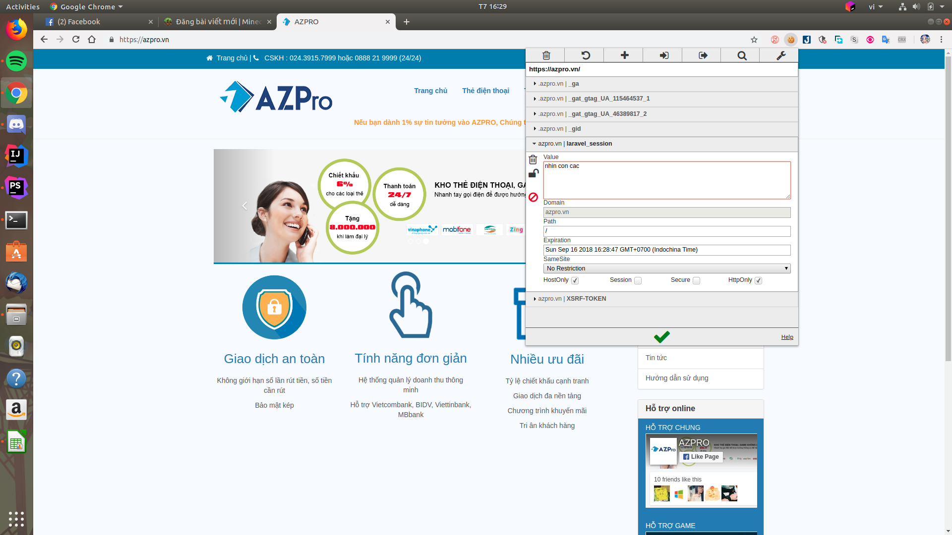This screenshot has height=535, width=952.
Task: Click the cookie Expiration date field
Action: coord(667,250)
